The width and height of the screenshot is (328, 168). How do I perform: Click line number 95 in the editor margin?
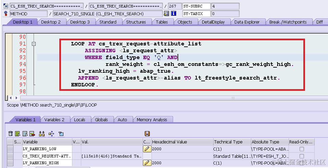click(x=23, y=71)
